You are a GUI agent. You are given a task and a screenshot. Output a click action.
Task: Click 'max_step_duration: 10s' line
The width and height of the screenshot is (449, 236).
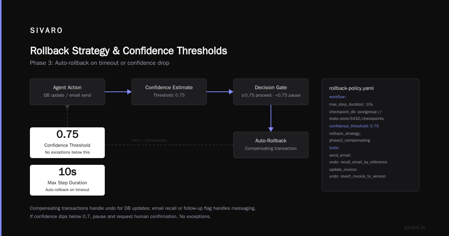point(351,104)
